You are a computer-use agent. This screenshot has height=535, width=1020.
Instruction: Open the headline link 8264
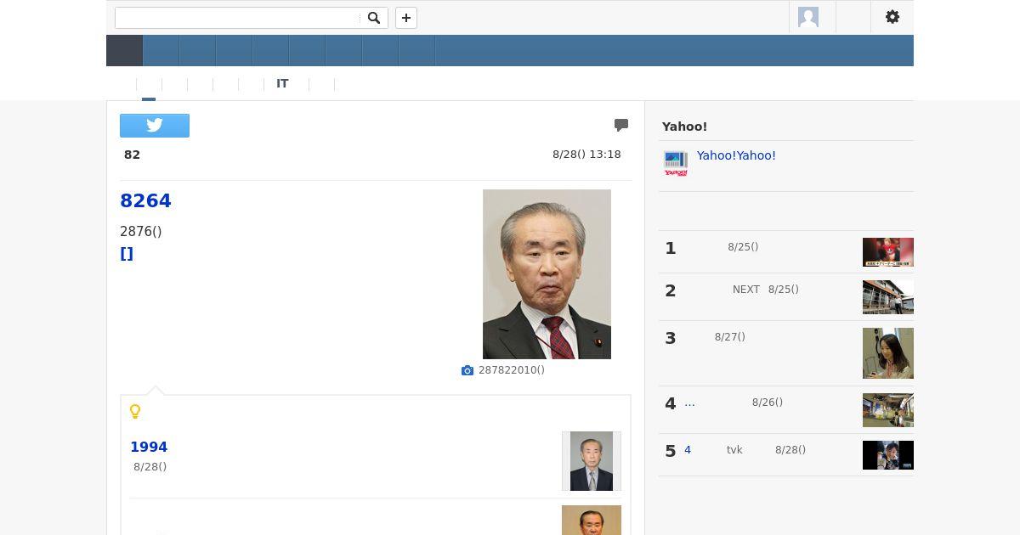click(x=145, y=200)
